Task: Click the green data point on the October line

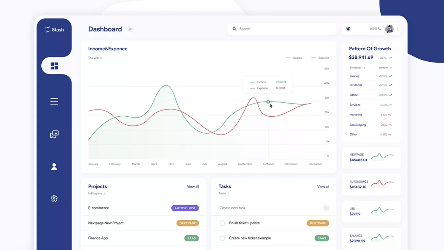Action: click(268, 102)
